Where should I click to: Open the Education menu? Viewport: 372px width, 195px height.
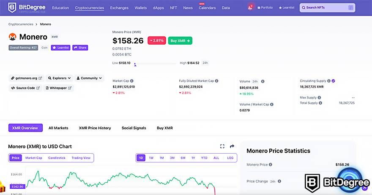pyautogui.click(x=60, y=8)
